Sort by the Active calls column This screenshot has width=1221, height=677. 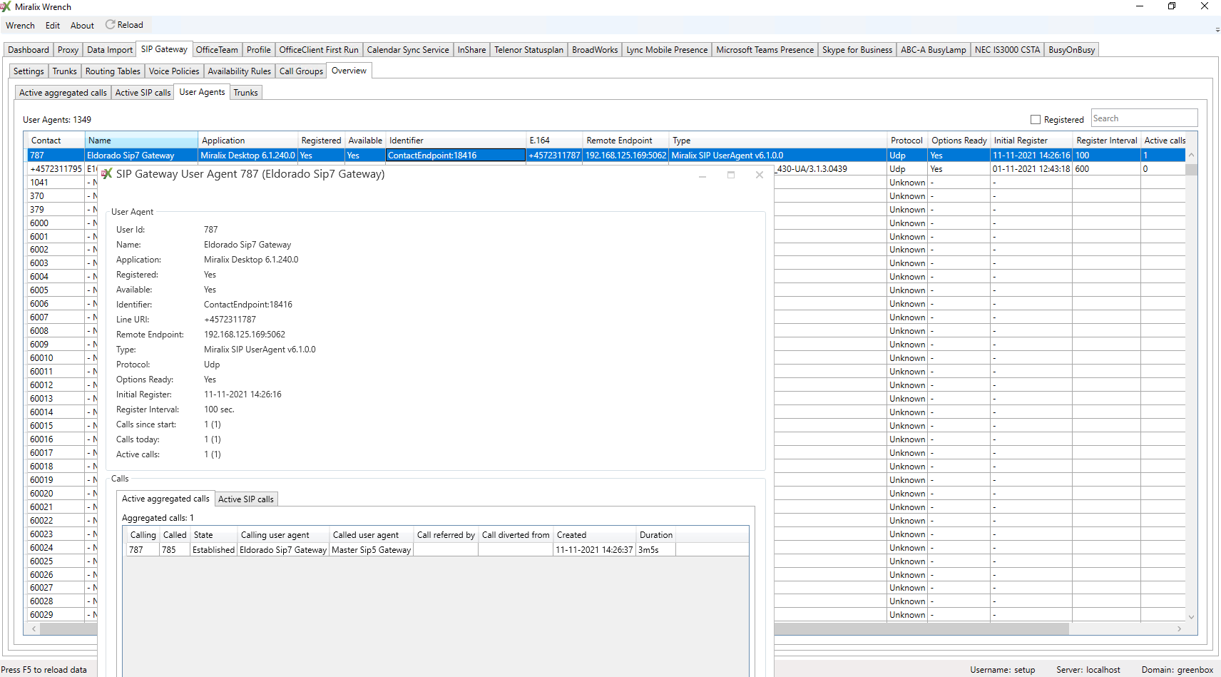coord(1163,141)
